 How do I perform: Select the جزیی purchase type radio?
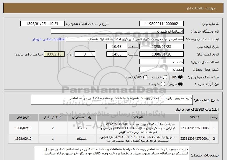click(180, 84)
